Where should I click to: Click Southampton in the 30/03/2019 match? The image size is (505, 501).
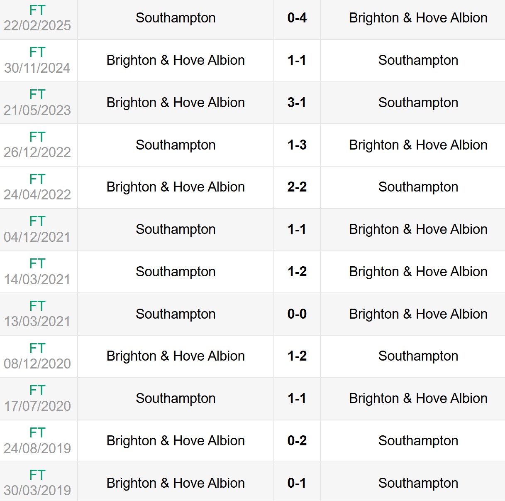click(x=418, y=483)
